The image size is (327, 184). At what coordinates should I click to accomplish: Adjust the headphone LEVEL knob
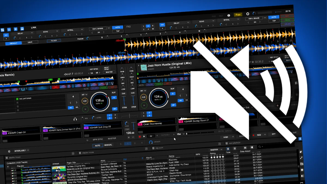(x=93, y=118)
